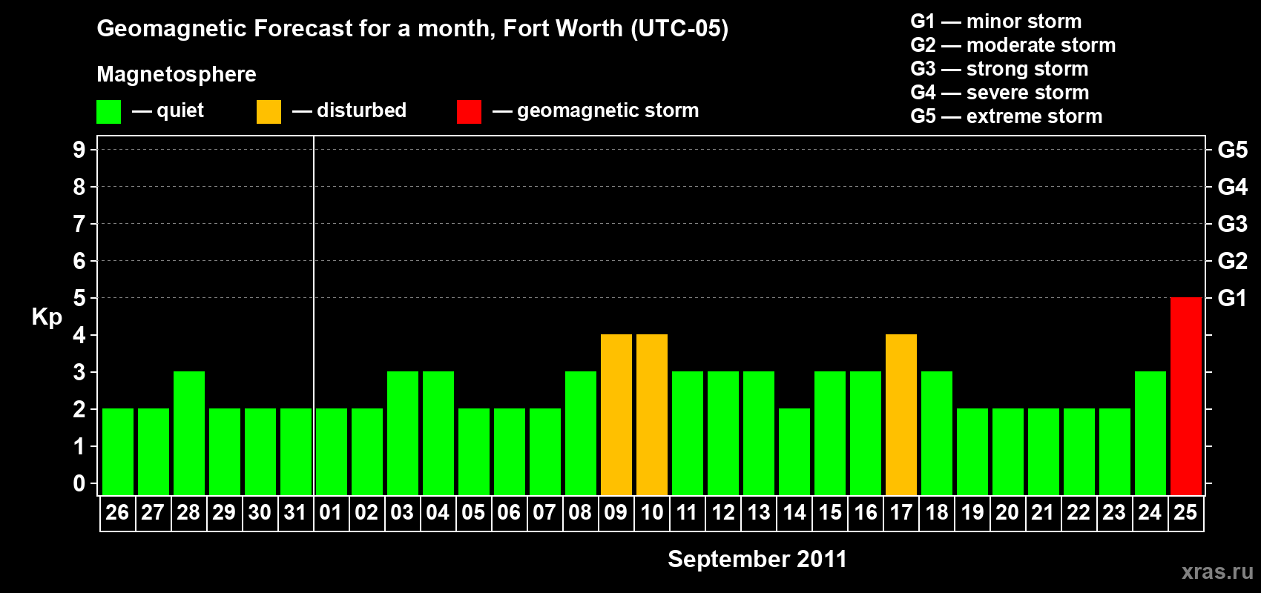Click date label 01 on x-axis
Screen dimensions: 1261x593
331,513
